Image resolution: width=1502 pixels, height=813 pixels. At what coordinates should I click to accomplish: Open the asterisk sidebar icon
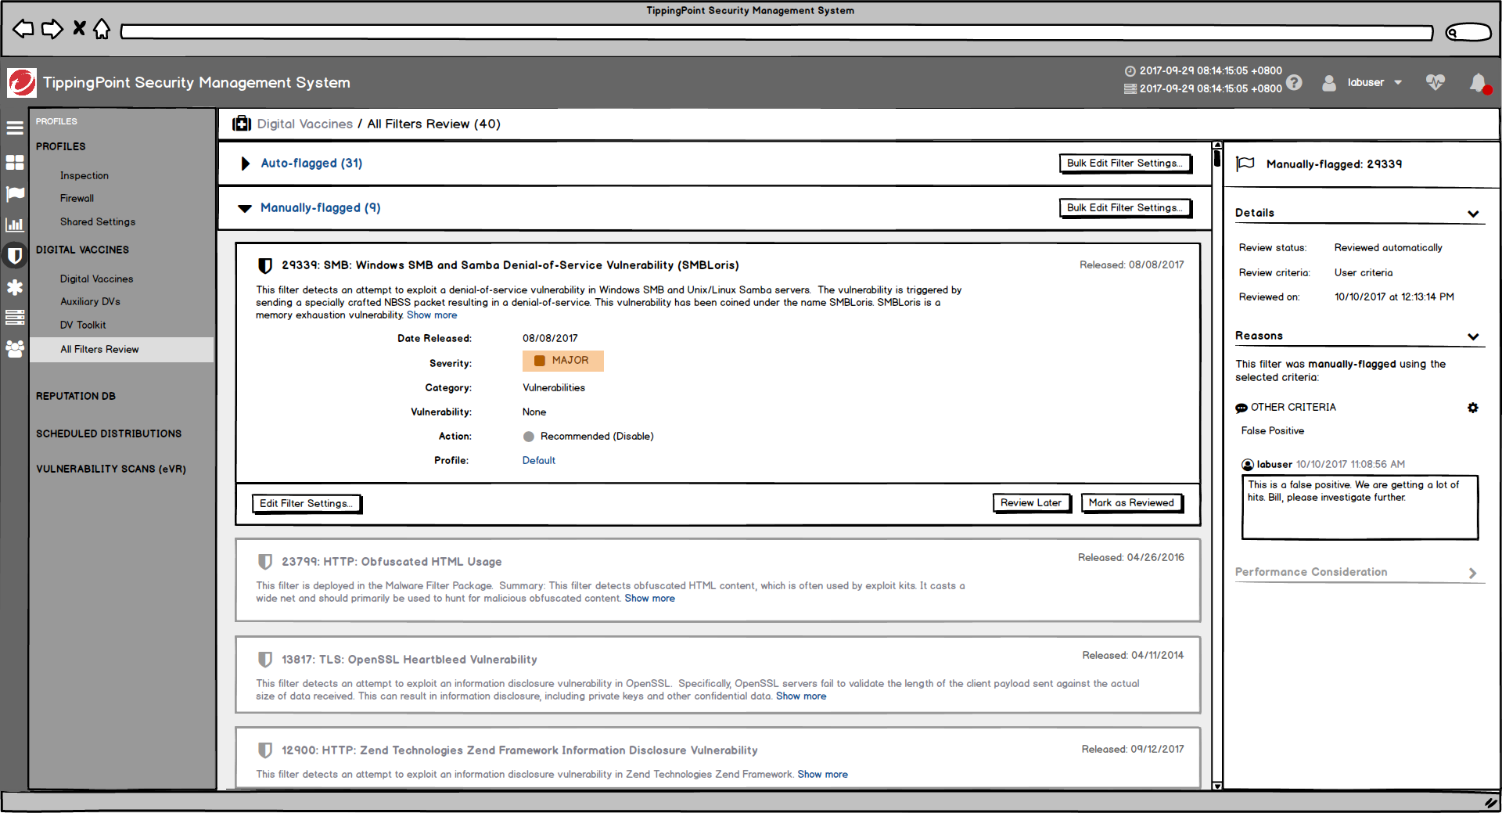pyautogui.click(x=15, y=287)
